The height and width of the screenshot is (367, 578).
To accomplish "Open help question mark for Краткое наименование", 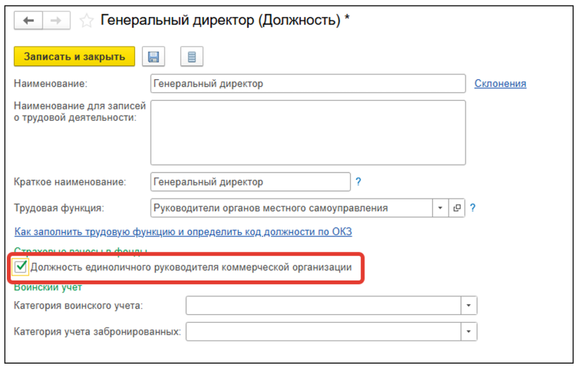I will (x=358, y=182).
